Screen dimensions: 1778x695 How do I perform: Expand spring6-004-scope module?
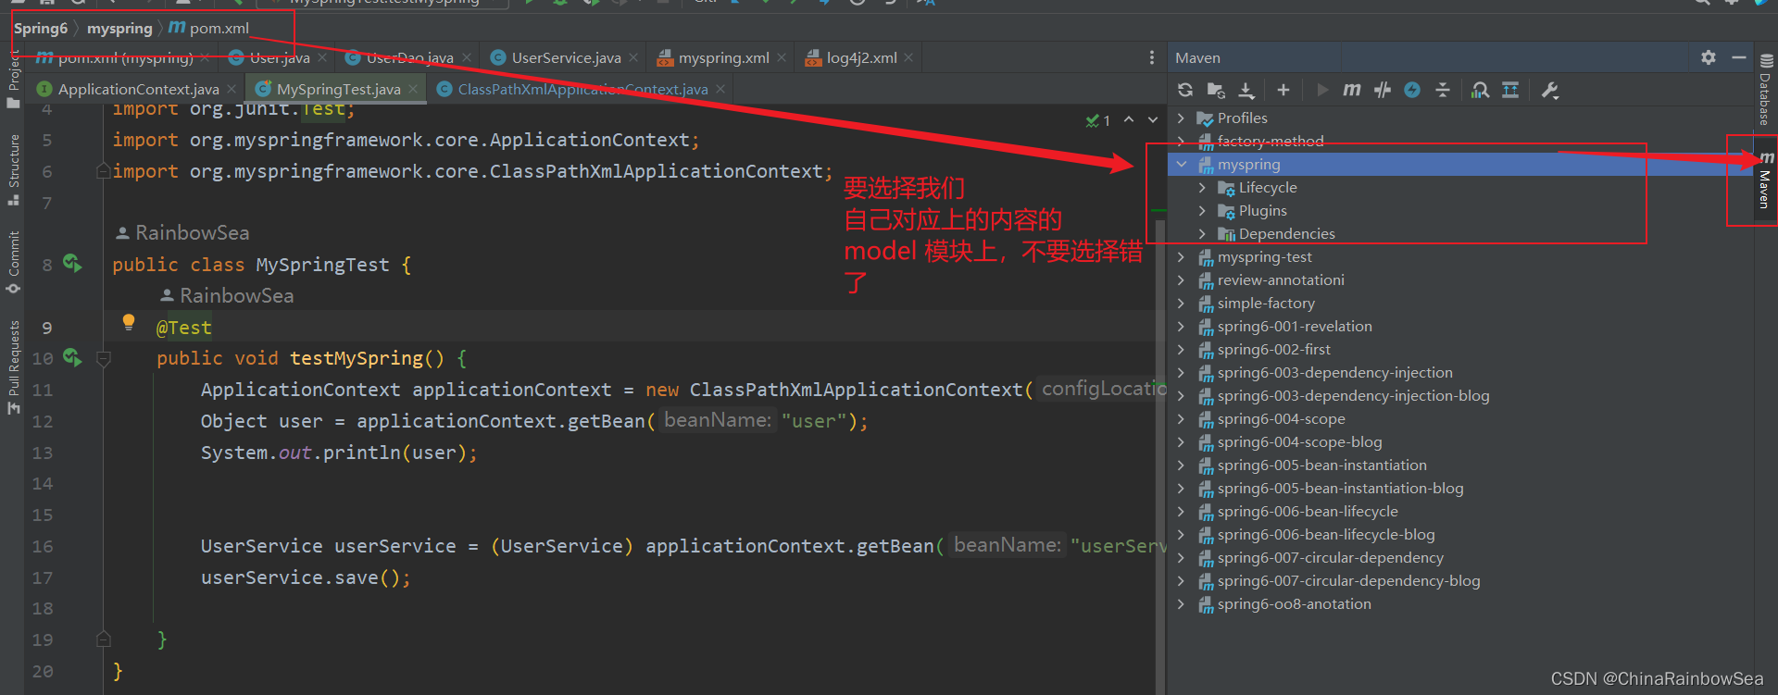point(1182,418)
